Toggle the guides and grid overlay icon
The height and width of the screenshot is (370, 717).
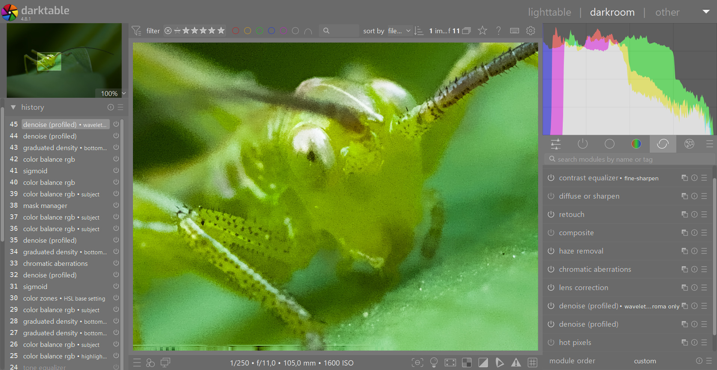click(533, 363)
